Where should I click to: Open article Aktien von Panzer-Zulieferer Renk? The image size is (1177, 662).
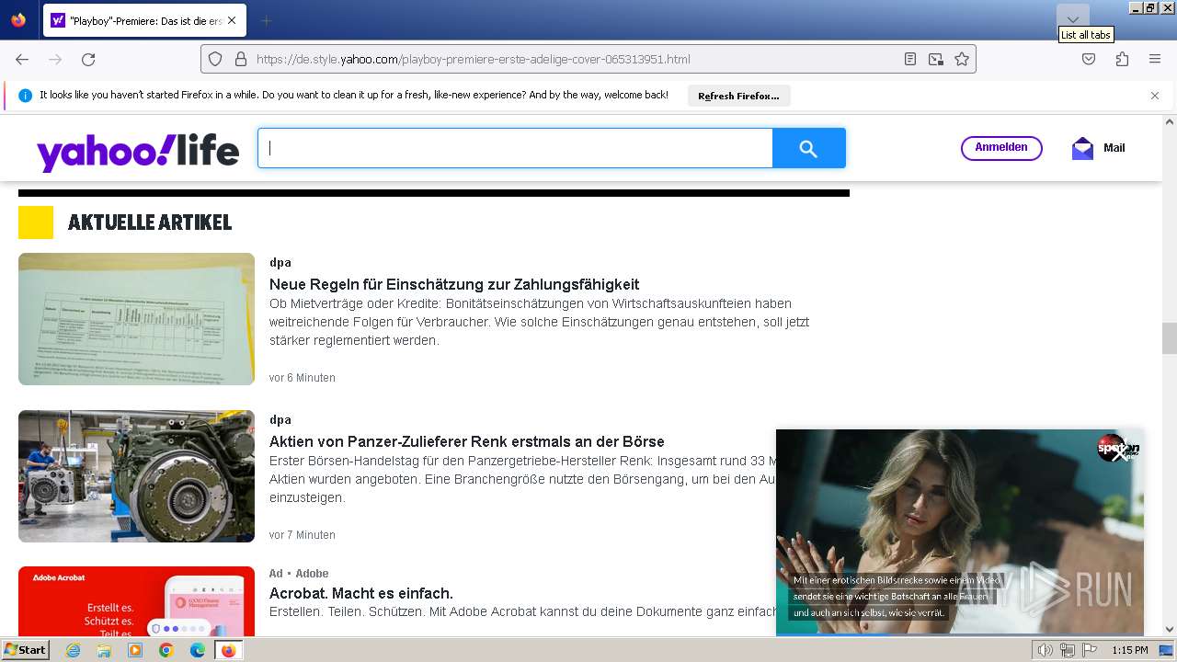pyautogui.click(x=467, y=441)
